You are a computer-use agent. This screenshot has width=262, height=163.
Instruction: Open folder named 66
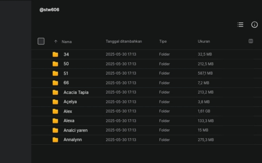point(66,83)
